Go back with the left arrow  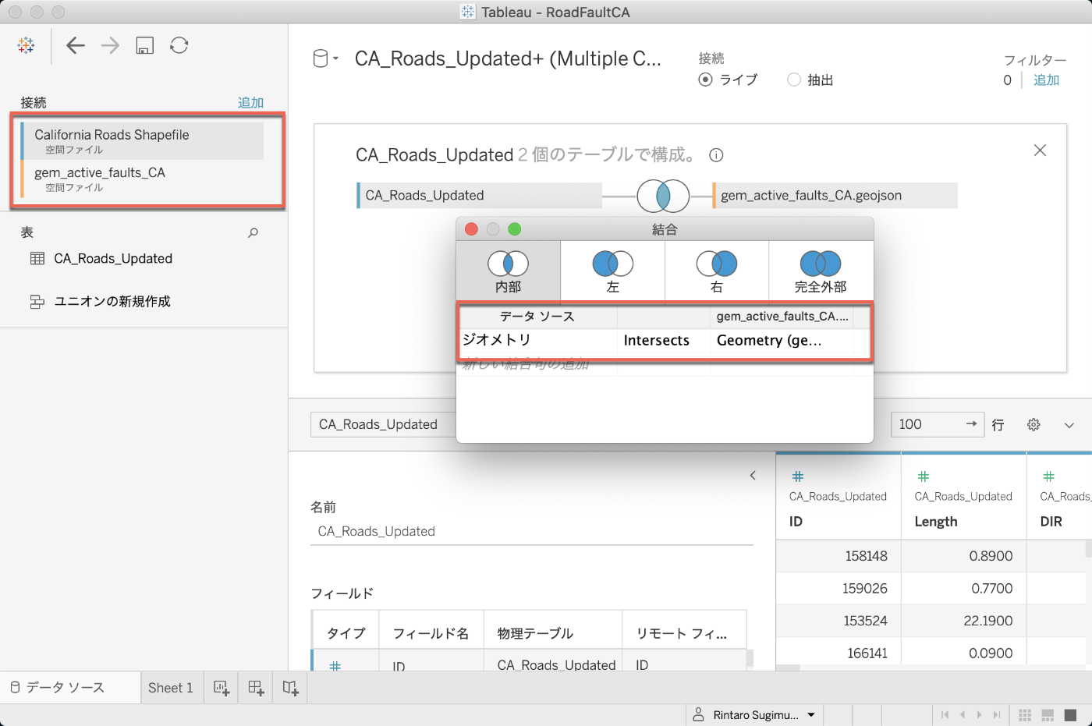(76, 45)
